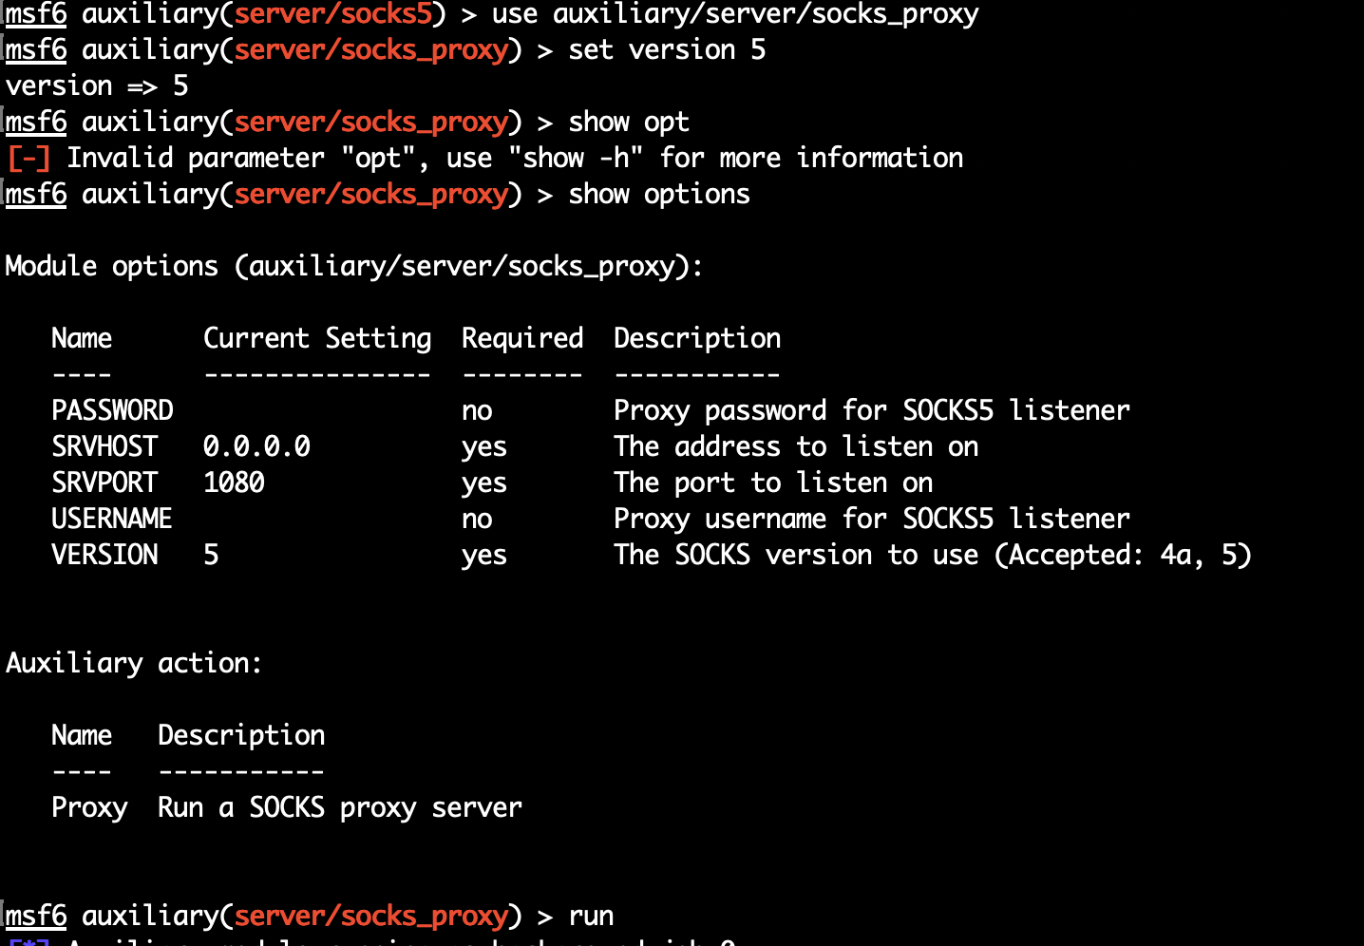Select 'Run a SOCKS proxy server' description
This screenshot has height=946, width=1364.
(339, 806)
